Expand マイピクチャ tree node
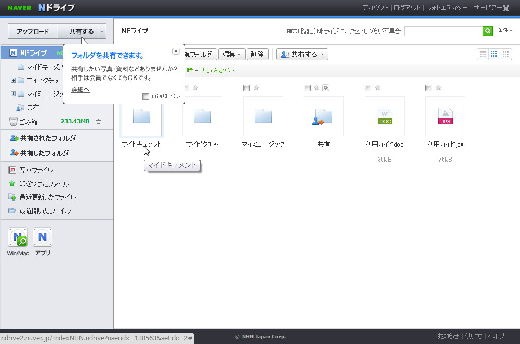 click(x=14, y=80)
